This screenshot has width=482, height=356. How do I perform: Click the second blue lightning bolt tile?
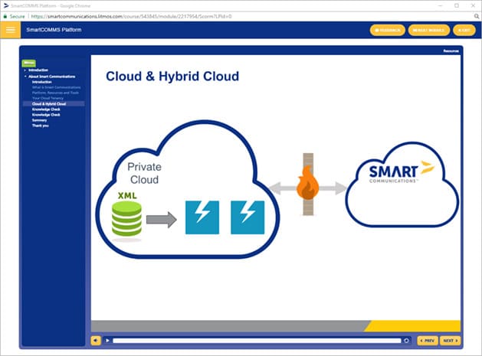click(x=248, y=217)
